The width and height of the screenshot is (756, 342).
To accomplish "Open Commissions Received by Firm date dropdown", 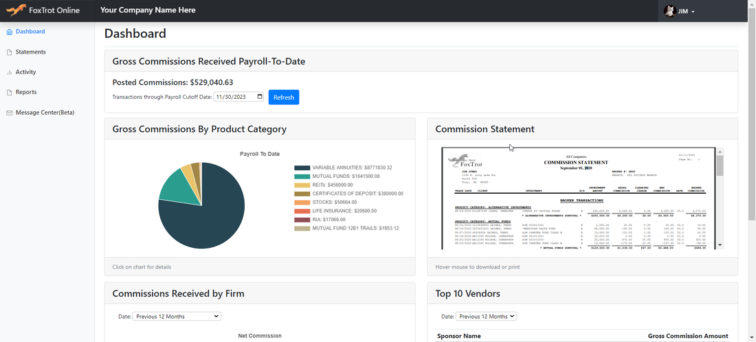I will (177, 317).
